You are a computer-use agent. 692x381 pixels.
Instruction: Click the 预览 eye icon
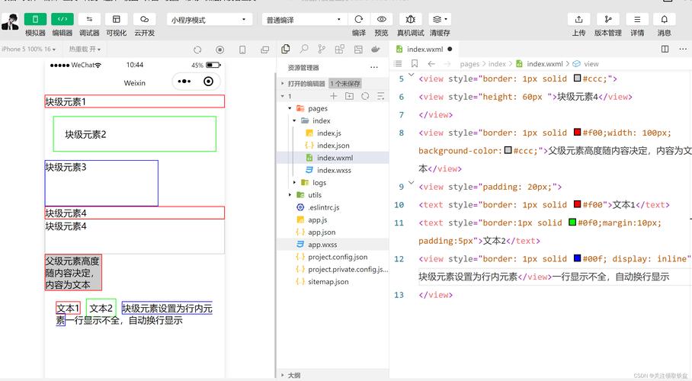[x=382, y=19]
